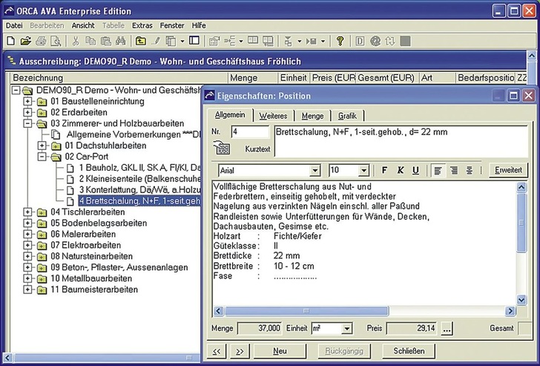Toggle bold F formatting button
The width and height of the screenshot is (540, 366).
(385, 170)
